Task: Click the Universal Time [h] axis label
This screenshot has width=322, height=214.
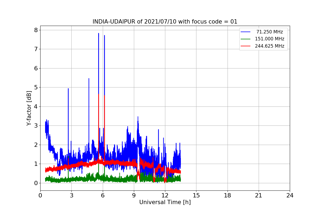Action: click(x=165, y=202)
